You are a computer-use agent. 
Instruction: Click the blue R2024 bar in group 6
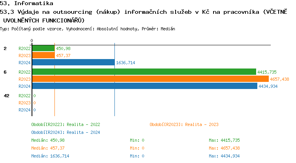point(144,86)
